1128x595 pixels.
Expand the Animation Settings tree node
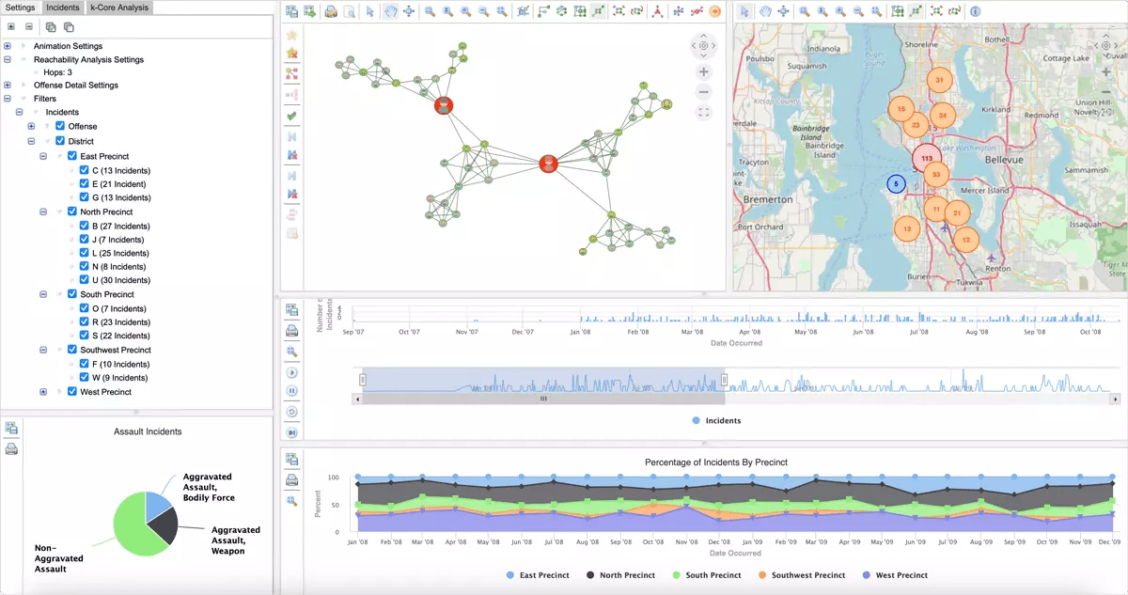pyautogui.click(x=7, y=45)
